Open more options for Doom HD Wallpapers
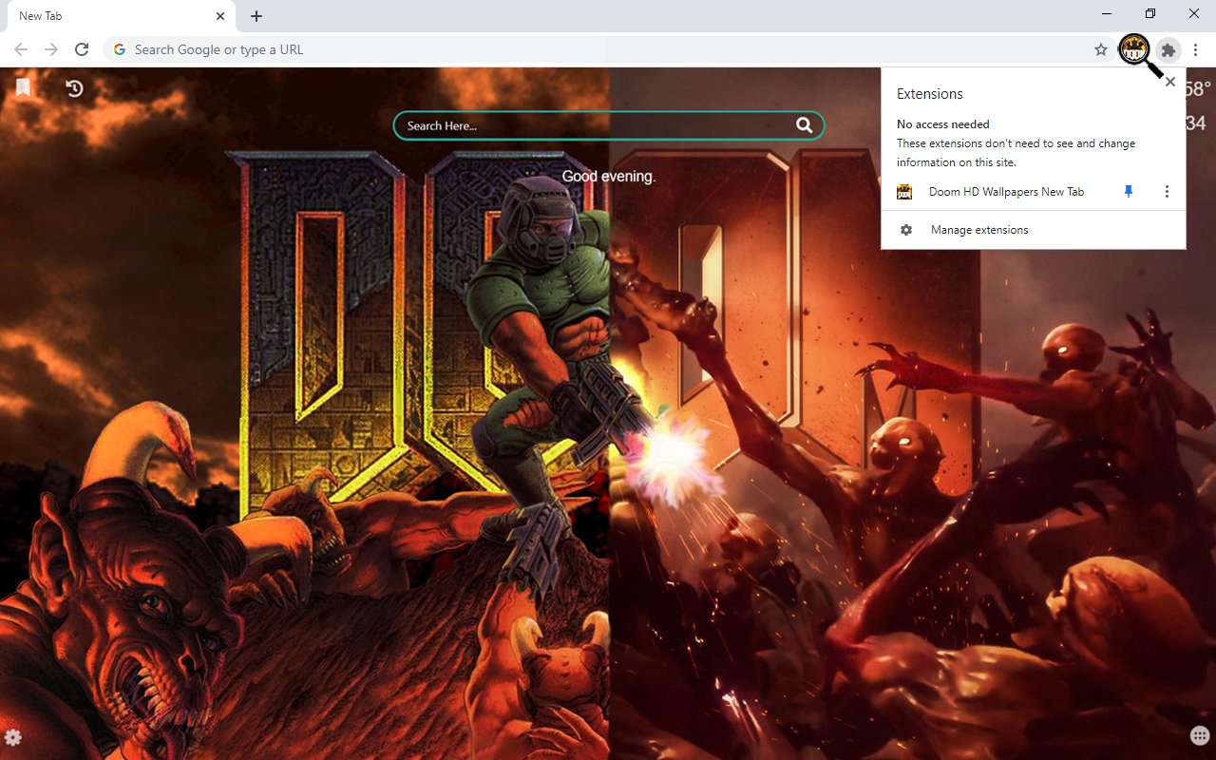The height and width of the screenshot is (760, 1216). (x=1167, y=192)
